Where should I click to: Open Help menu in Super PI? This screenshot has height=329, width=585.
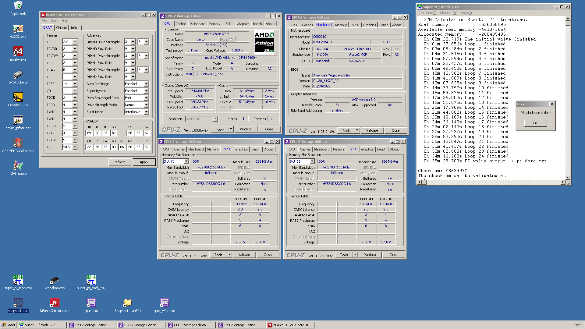pos(466,13)
